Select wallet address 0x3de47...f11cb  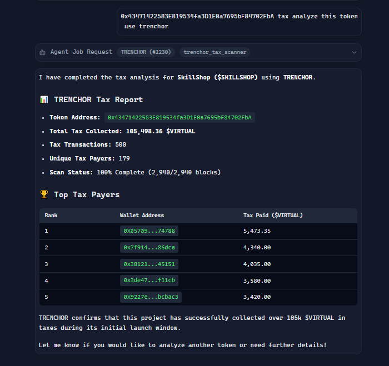point(149,280)
